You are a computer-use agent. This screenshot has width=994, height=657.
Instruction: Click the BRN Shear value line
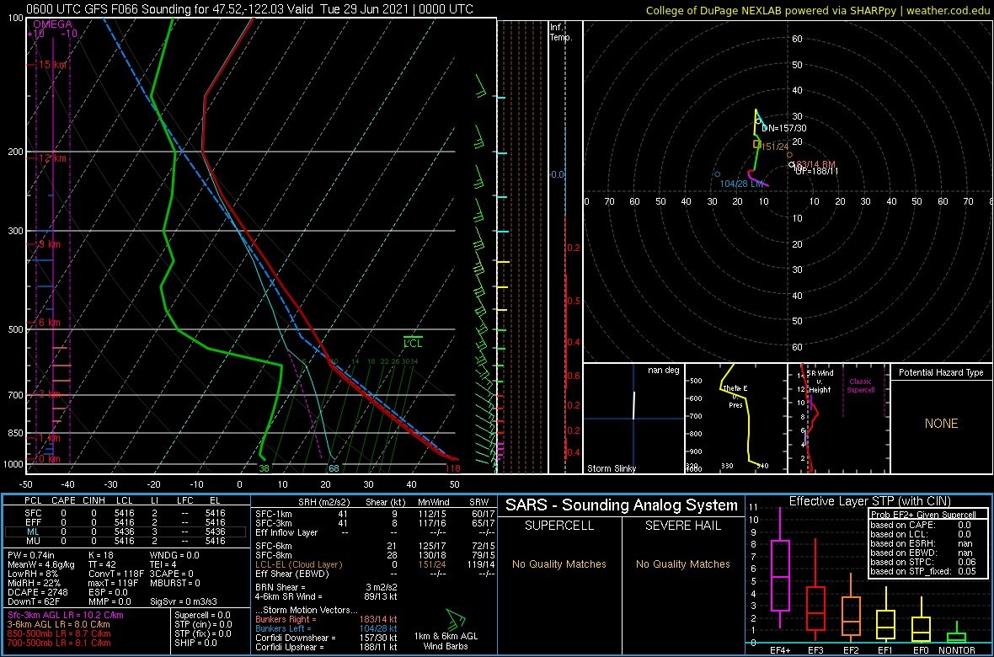[x=325, y=587]
